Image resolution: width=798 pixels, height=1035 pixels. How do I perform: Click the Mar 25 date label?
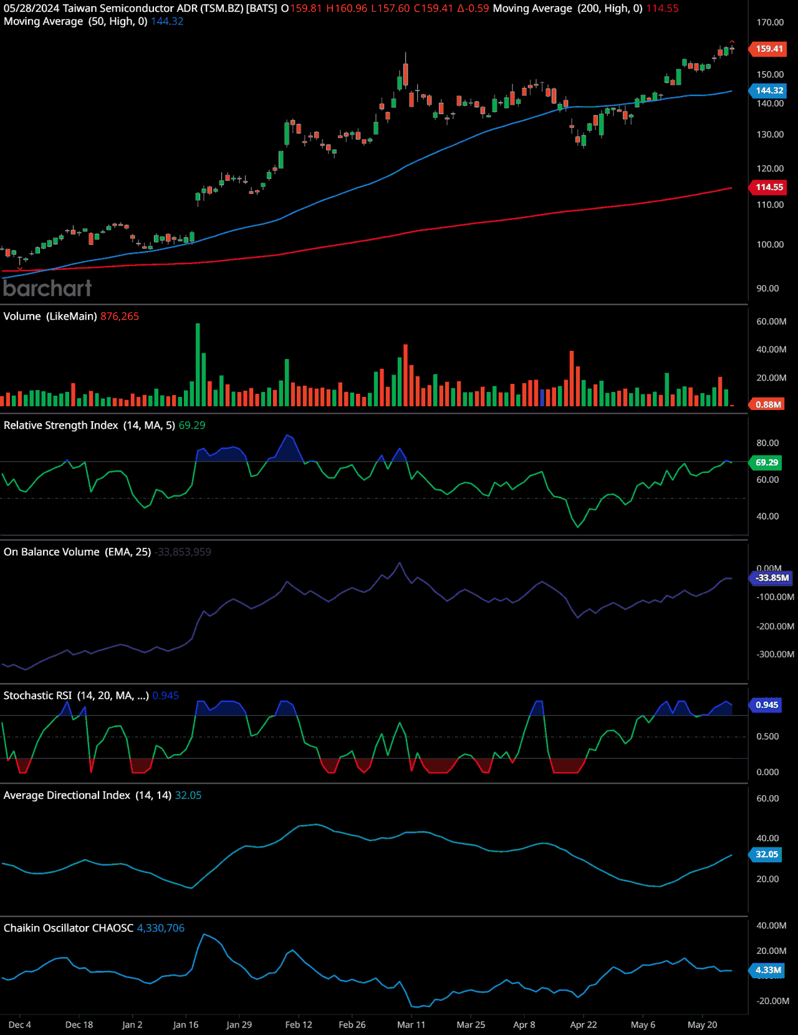(x=471, y=1024)
